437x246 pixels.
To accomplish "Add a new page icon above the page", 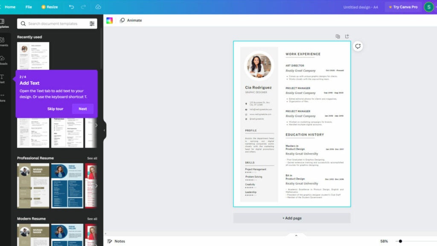I will coord(347,36).
